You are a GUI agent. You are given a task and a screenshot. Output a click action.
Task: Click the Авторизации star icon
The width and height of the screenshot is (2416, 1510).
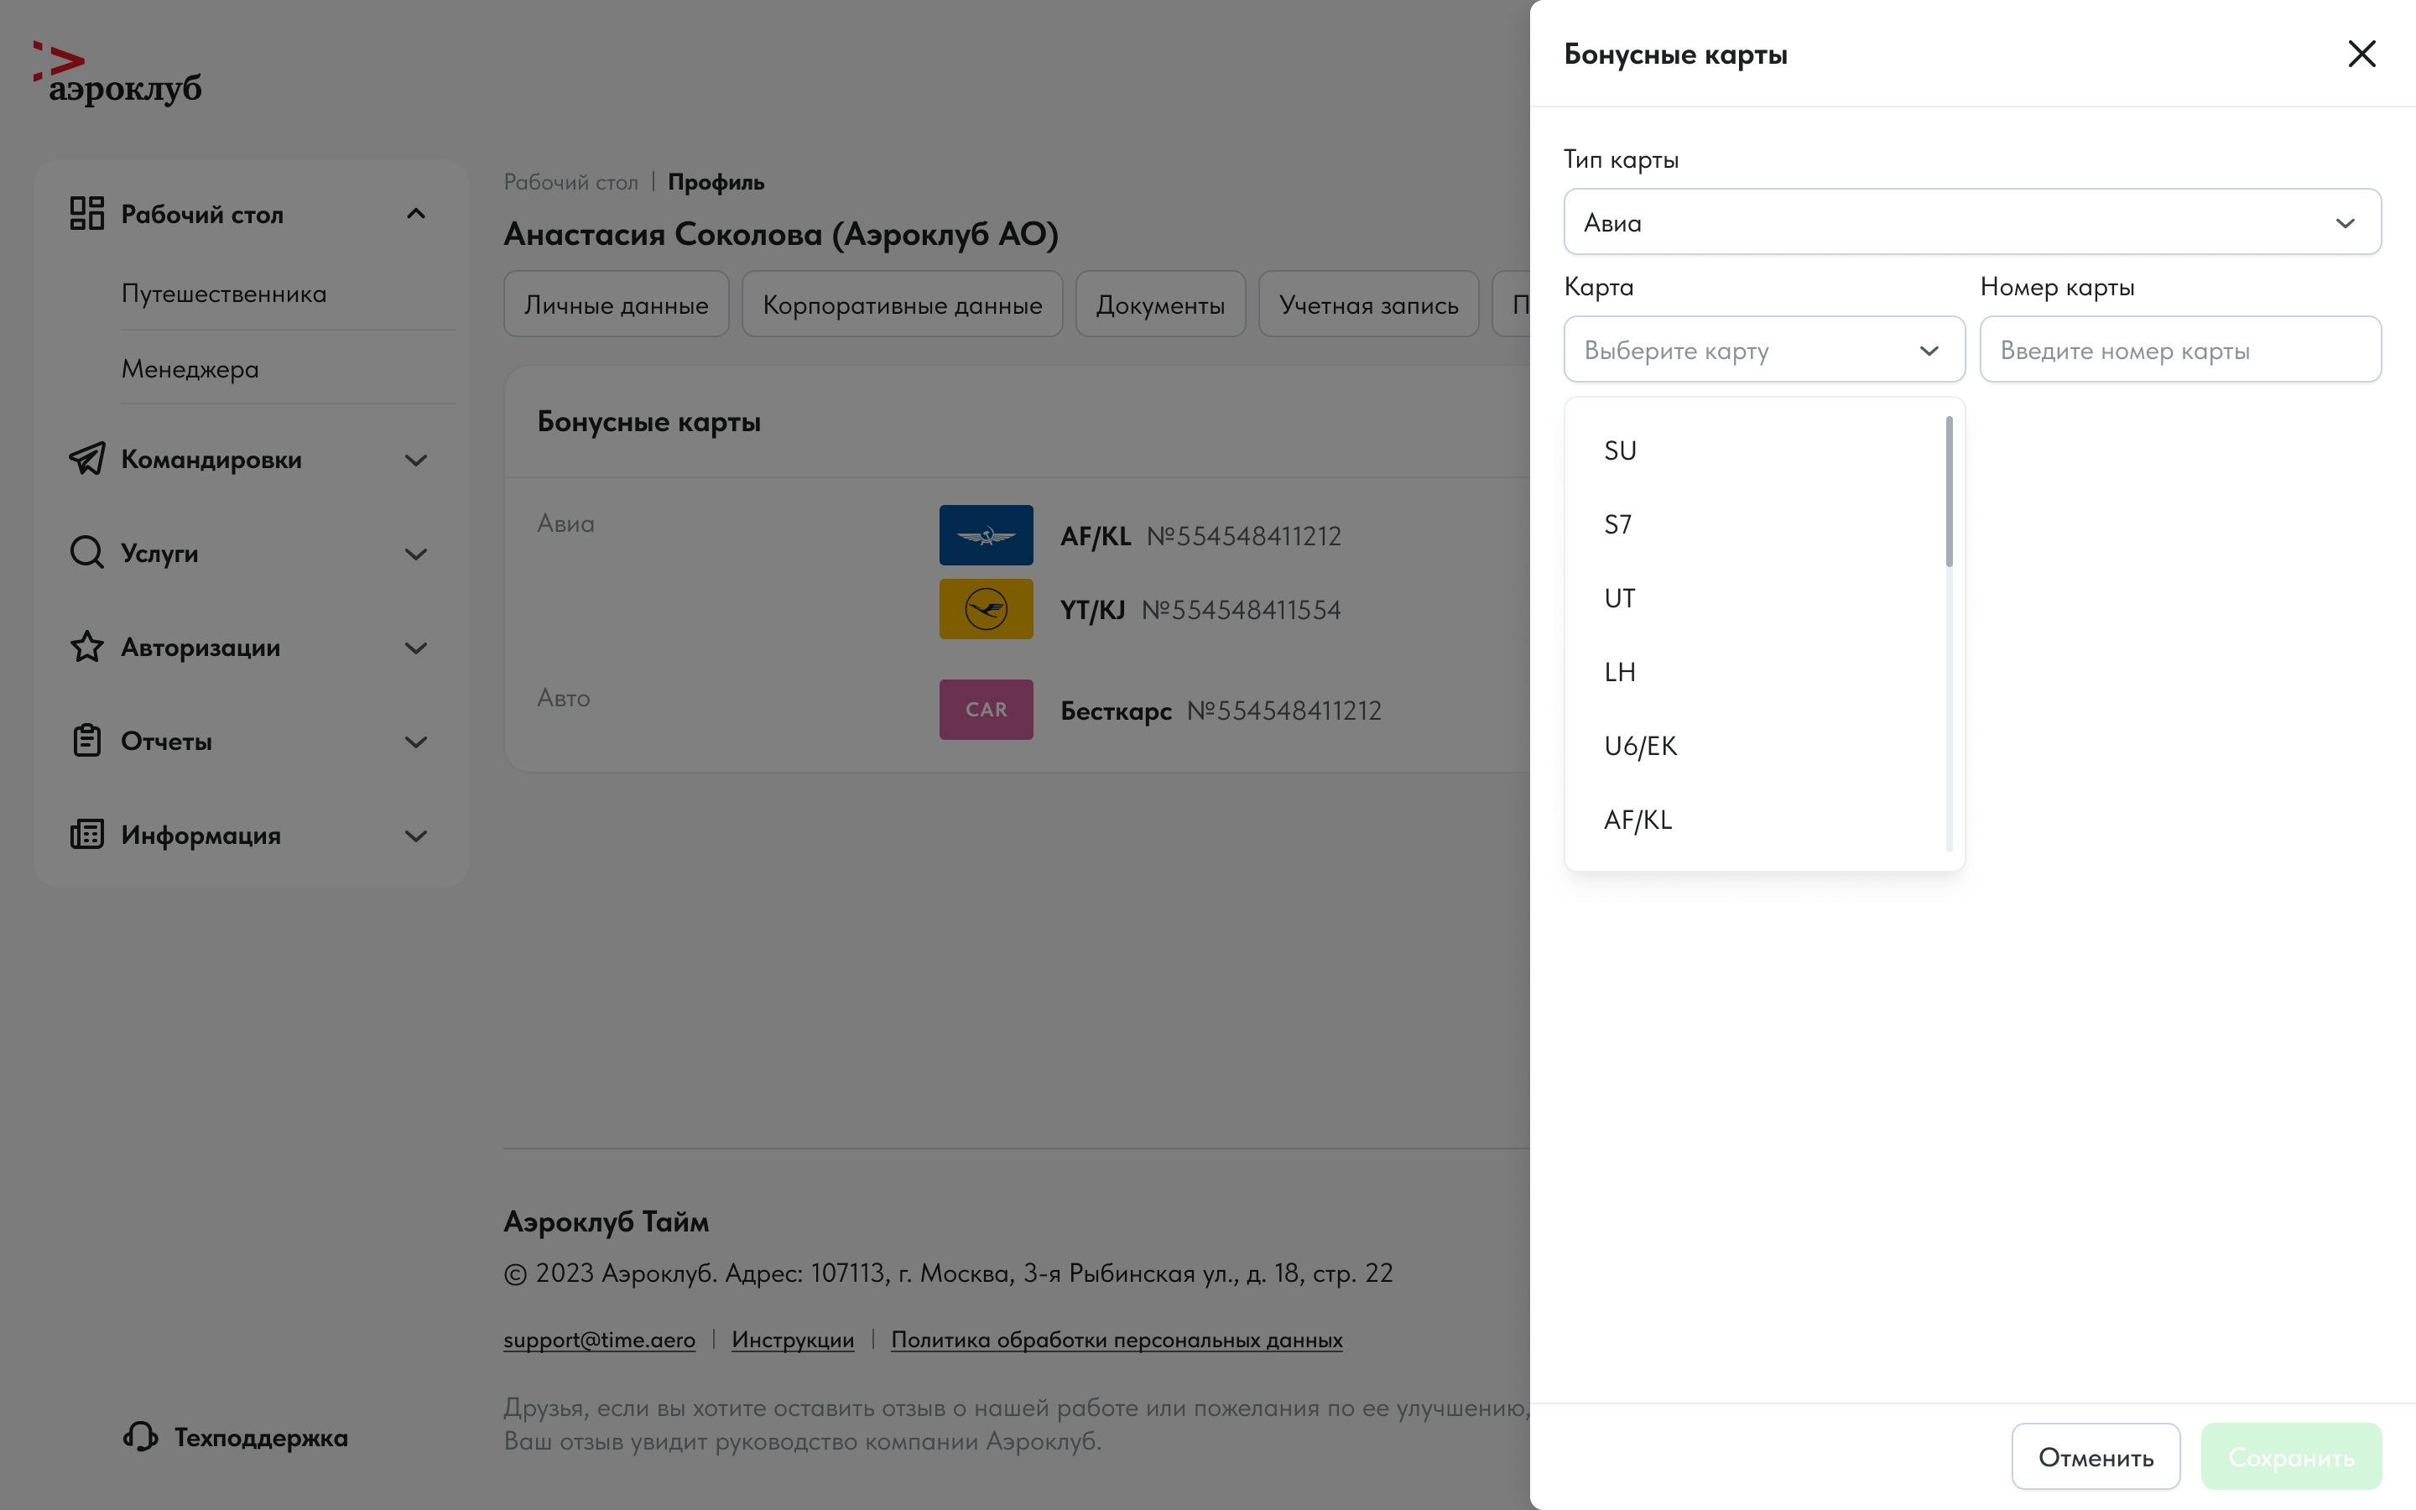pos(87,647)
